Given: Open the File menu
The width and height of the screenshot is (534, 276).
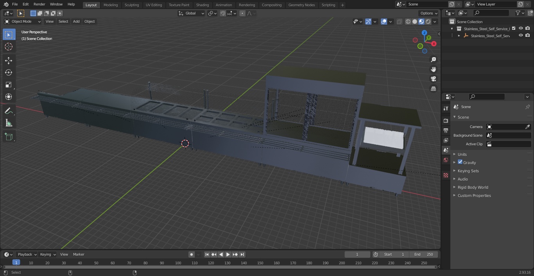Looking at the screenshot, I should click(x=15, y=4).
